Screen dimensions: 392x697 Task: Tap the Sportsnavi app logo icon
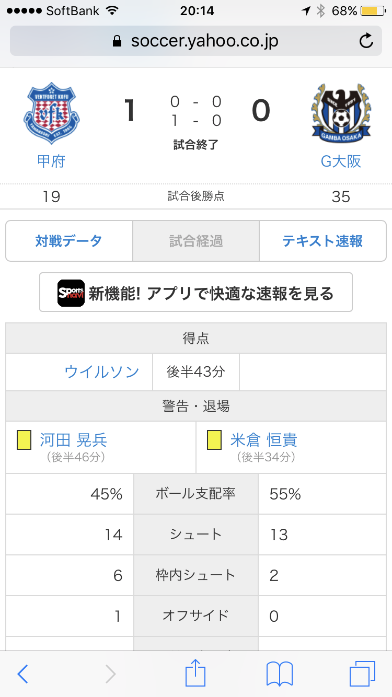[71, 293]
